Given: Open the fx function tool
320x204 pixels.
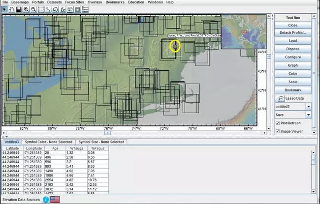Looking at the screenshot, I should pos(64,9).
